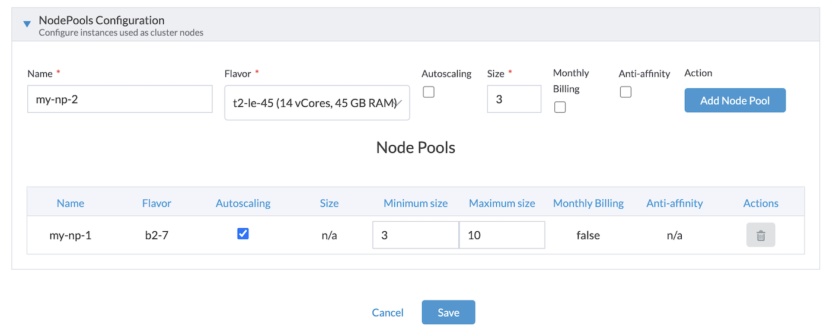Delete the my-np-1 node pool with trash icon
This screenshot has width=830, height=332.
click(761, 235)
